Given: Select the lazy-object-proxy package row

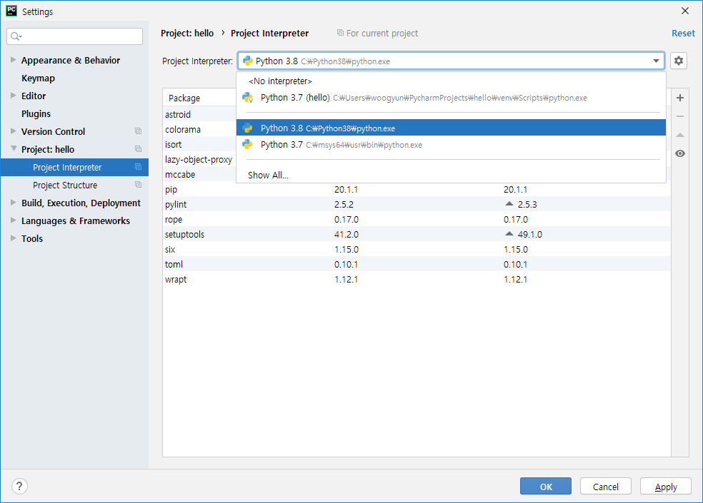Looking at the screenshot, I should pyautogui.click(x=199, y=159).
